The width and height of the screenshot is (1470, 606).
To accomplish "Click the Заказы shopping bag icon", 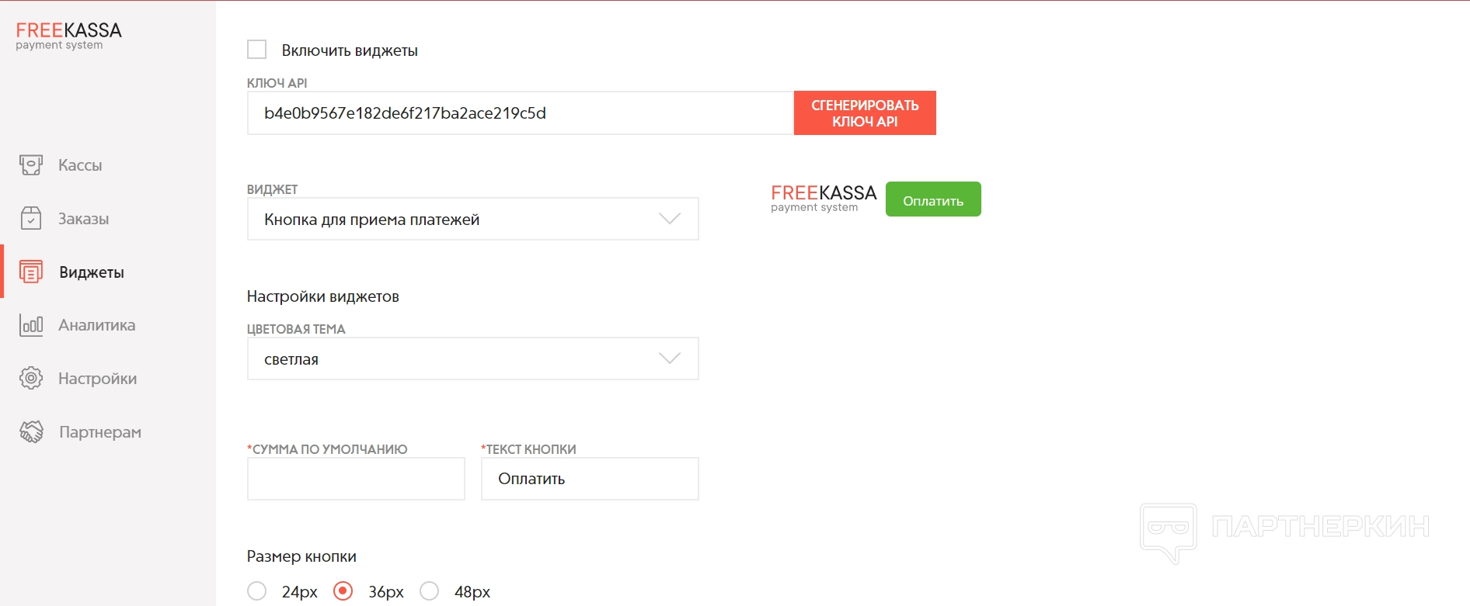I will (31, 219).
